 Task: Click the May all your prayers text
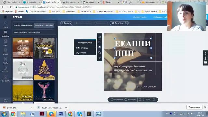(x=129, y=66)
